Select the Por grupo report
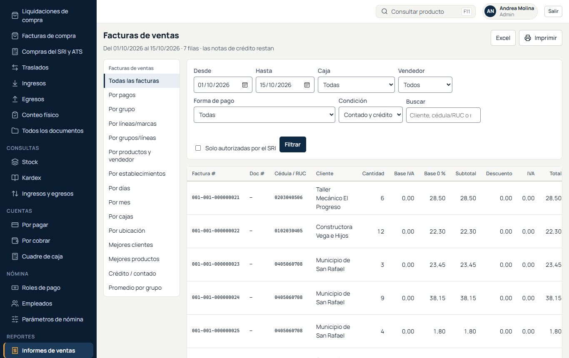569x358 pixels. click(x=142, y=109)
